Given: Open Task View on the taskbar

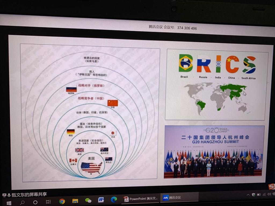Looking at the screenshot, I should [48, 201].
